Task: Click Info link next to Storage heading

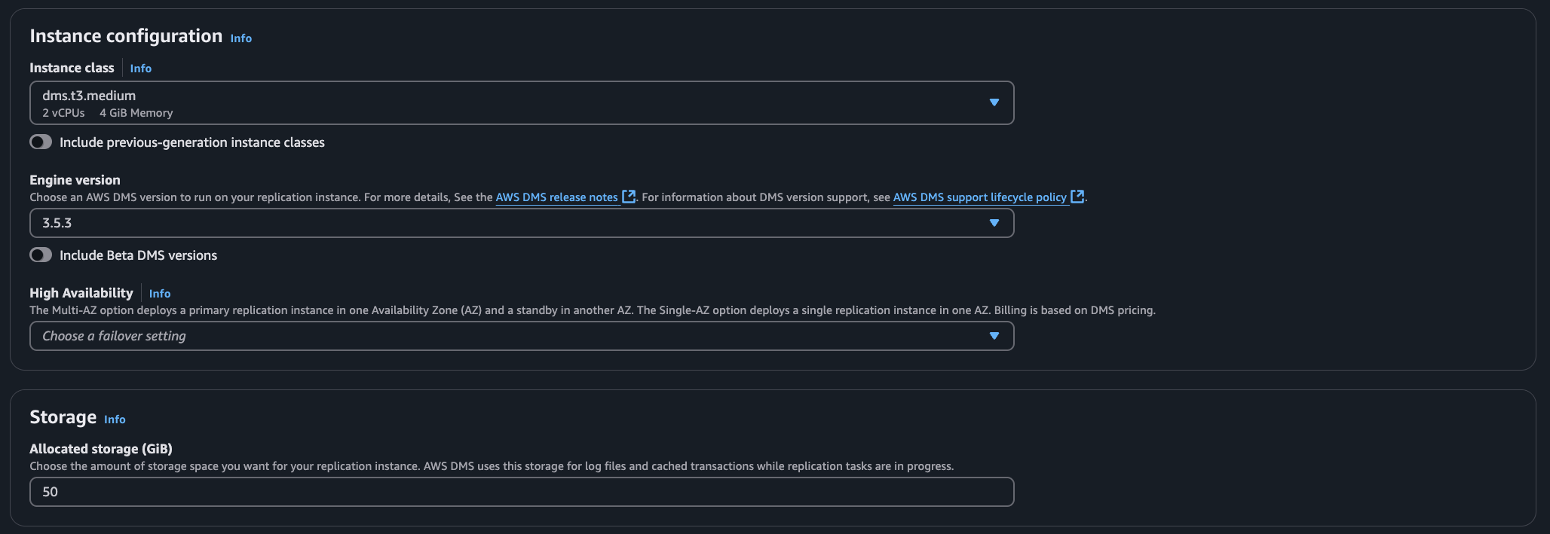Action: [115, 420]
